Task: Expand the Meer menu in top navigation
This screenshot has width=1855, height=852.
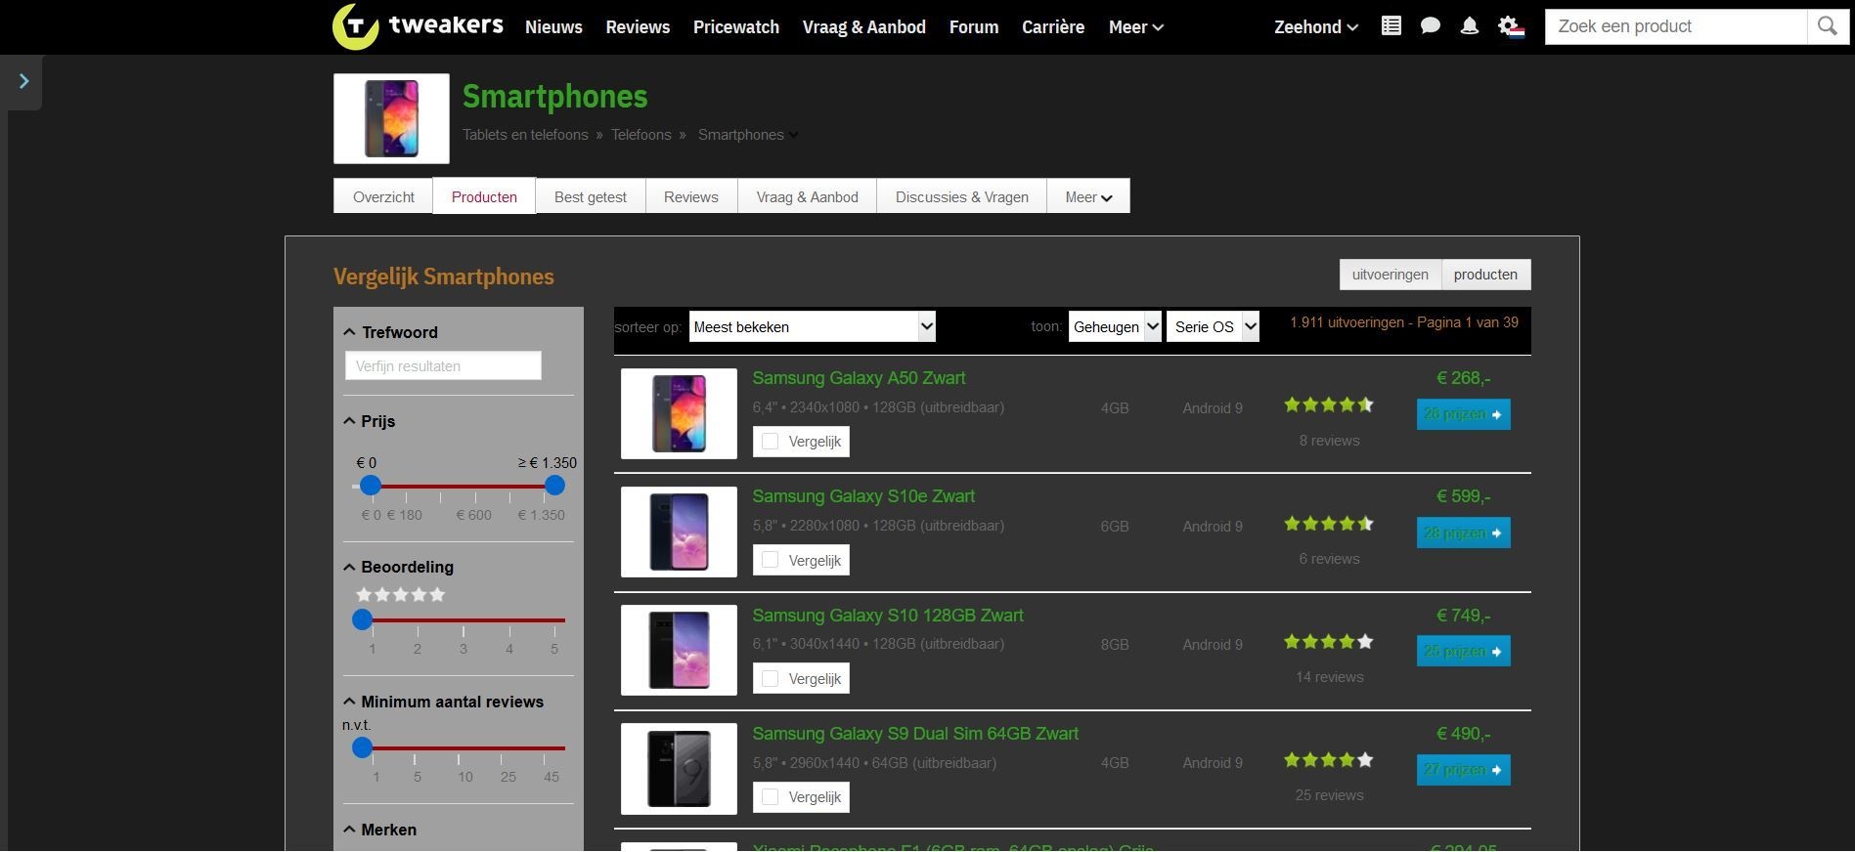Action: pyautogui.click(x=1135, y=27)
